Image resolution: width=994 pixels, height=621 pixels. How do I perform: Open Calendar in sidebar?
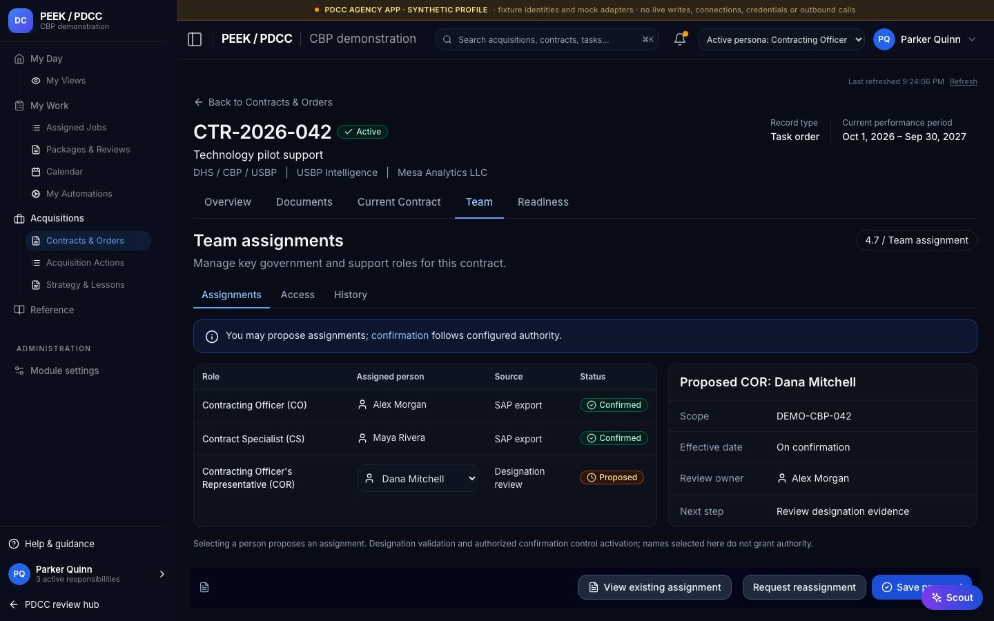pyautogui.click(x=64, y=172)
